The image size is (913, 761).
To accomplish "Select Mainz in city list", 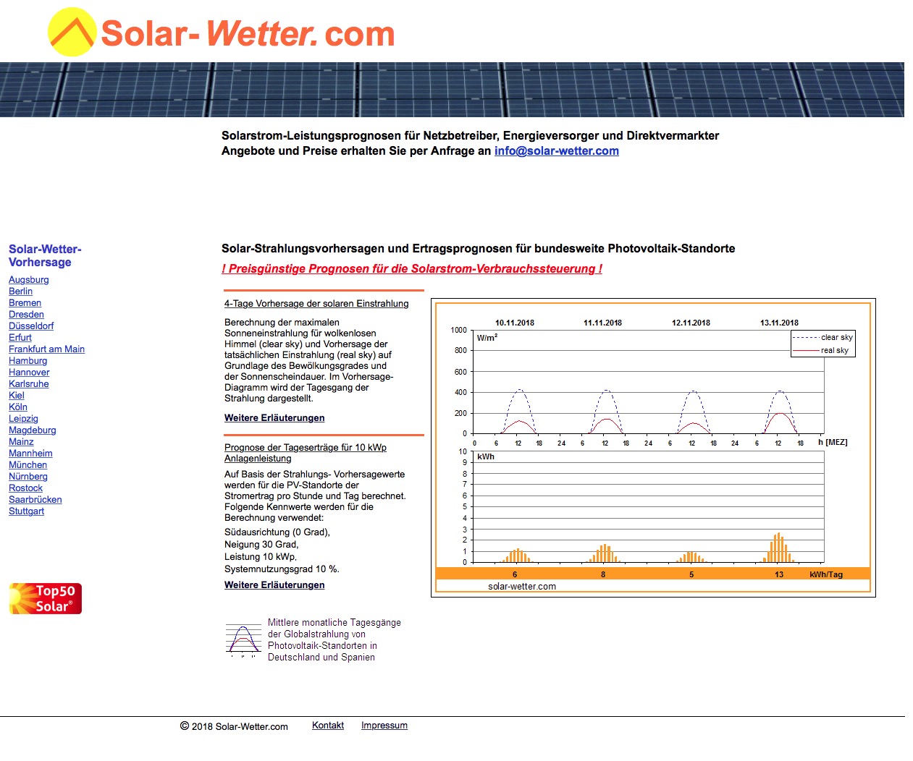I will point(21,441).
